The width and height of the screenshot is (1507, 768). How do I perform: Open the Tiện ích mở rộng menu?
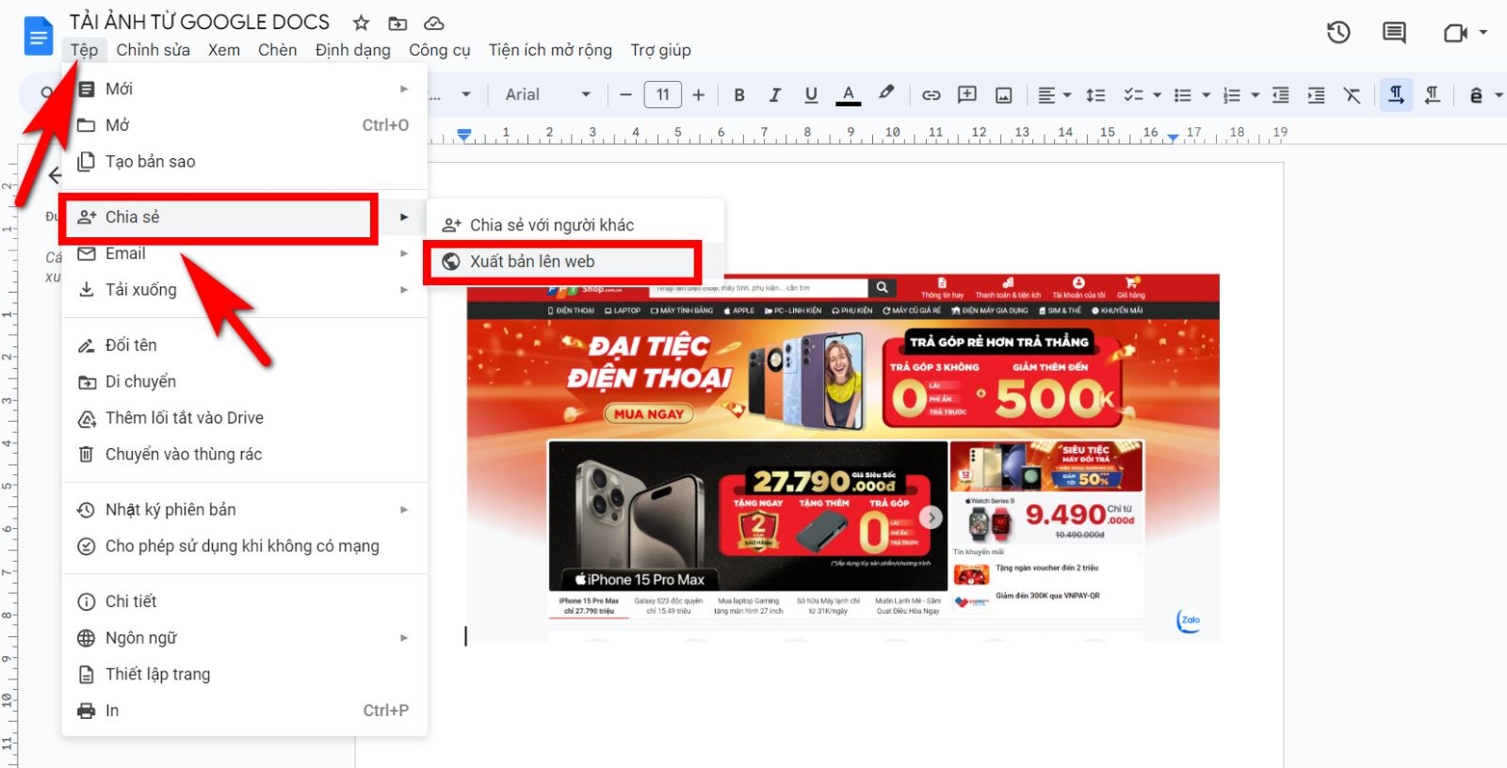tap(550, 50)
